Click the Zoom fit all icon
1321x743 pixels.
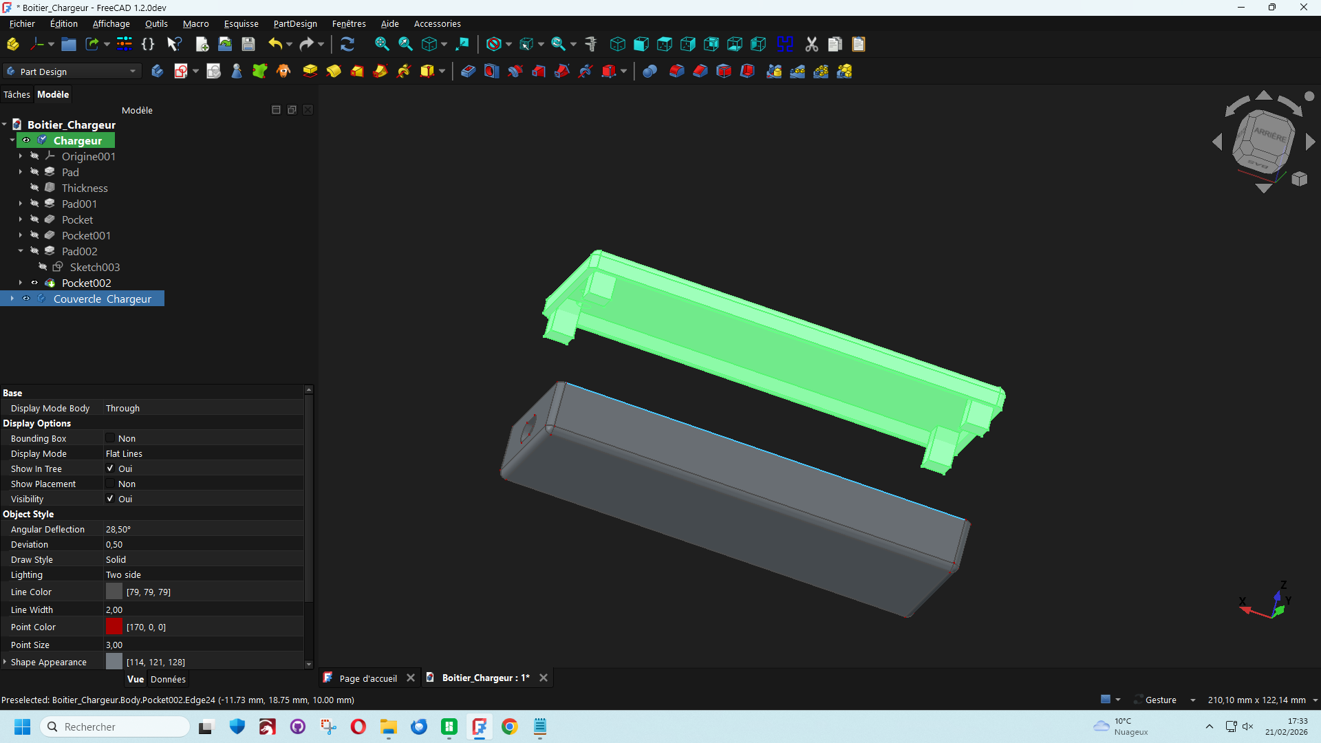click(382, 44)
